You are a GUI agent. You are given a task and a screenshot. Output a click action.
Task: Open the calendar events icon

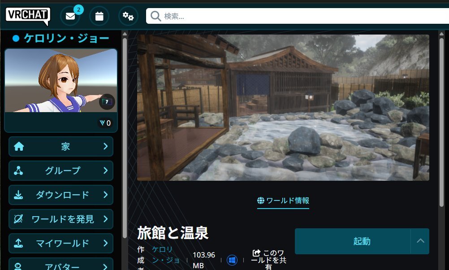pos(99,16)
